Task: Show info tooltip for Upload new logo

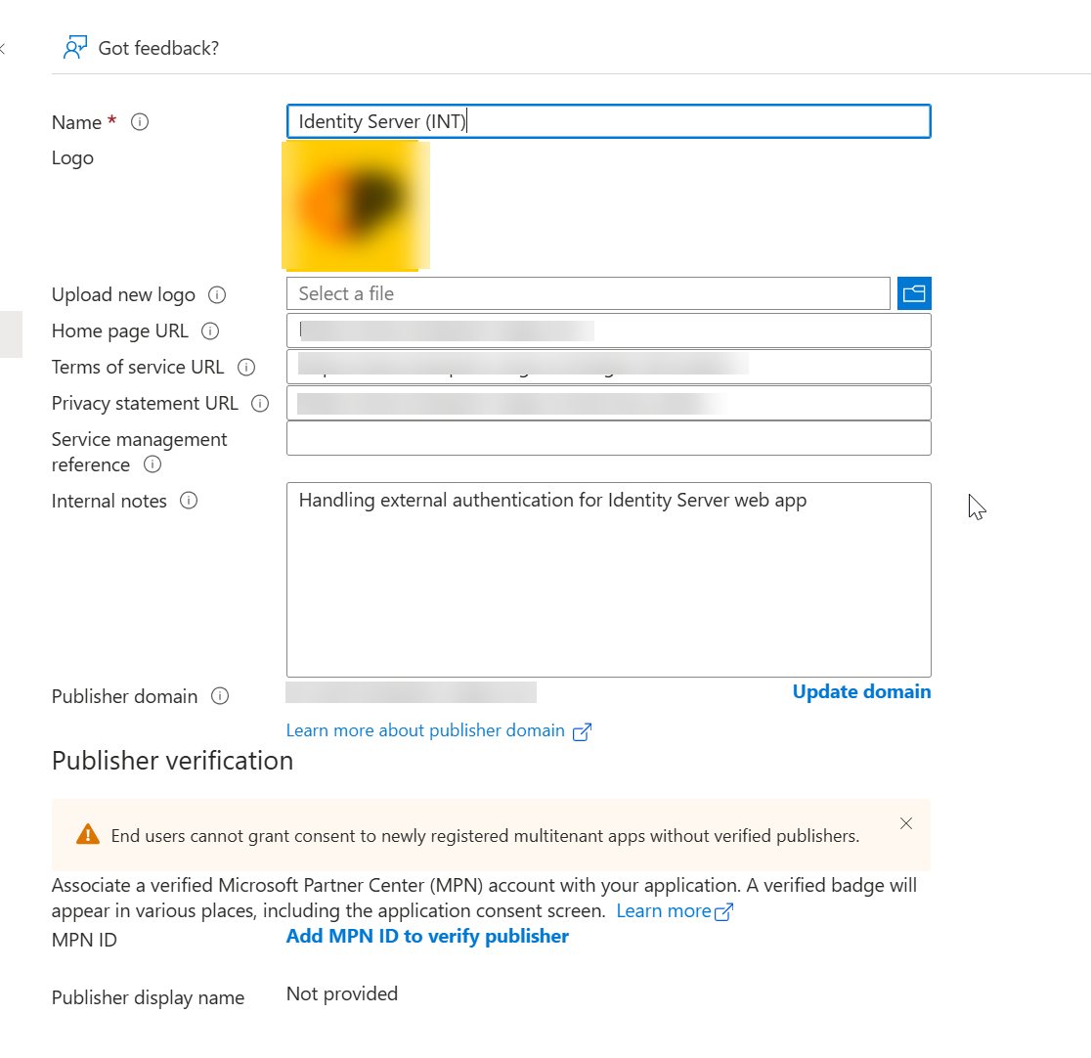Action: tap(217, 294)
